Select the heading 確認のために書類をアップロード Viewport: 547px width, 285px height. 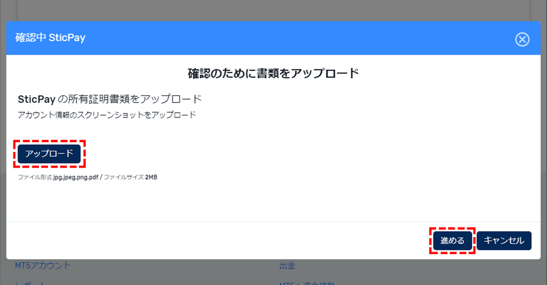[x=273, y=74]
